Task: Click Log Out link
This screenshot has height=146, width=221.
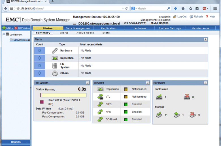Action: (x=180, y=16)
